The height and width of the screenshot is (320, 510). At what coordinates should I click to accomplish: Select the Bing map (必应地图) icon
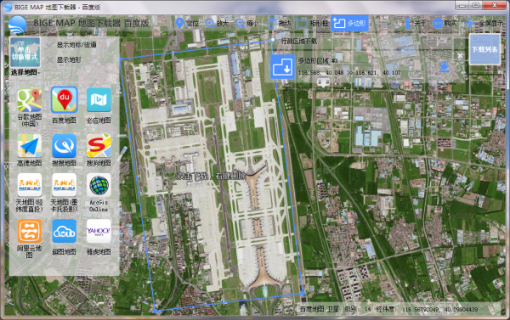pyautogui.click(x=99, y=100)
